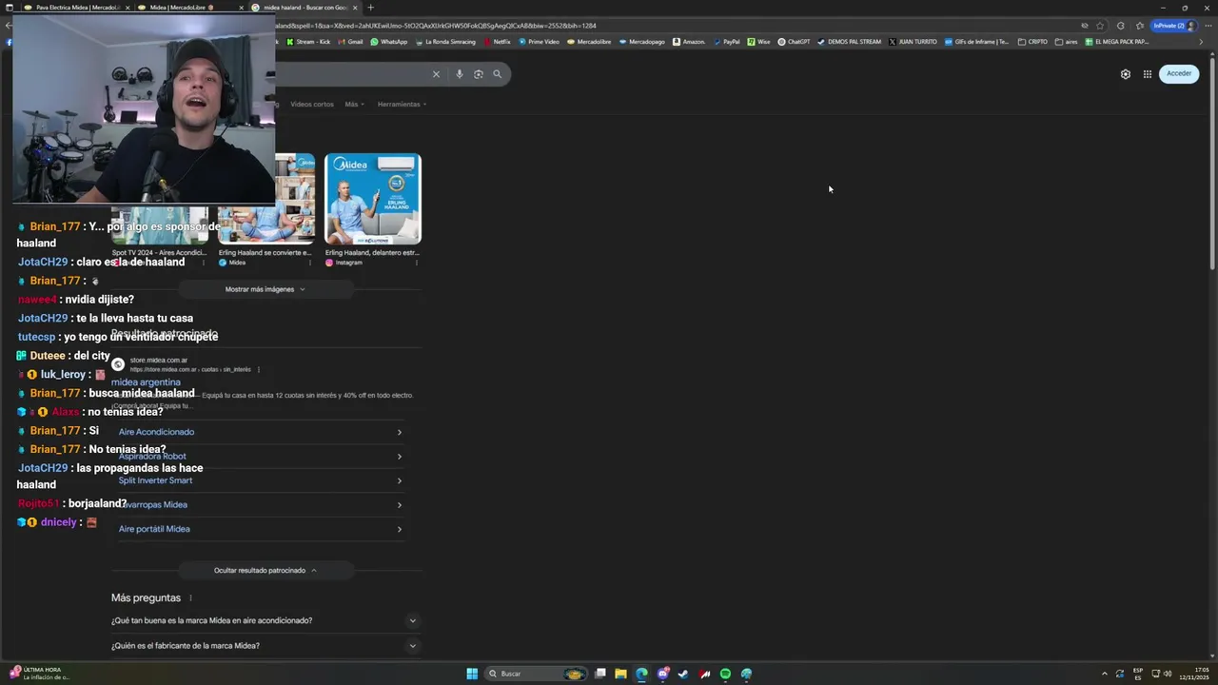Viewport: 1218px width, 685px height.
Task: Open Stream - Kick bookmark
Action: [x=310, y=42]
